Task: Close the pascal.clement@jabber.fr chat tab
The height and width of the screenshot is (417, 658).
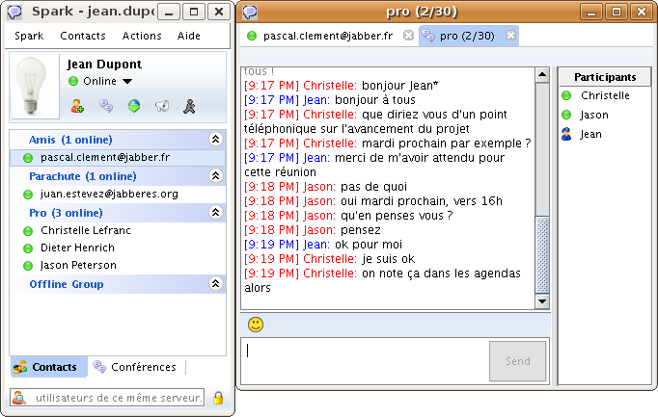Action: click(408, 36)
